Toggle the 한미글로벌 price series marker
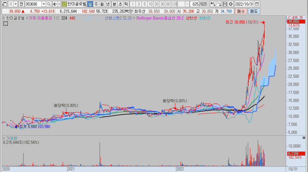This screenshot has height=172, width=308. (x=3, y=18)
